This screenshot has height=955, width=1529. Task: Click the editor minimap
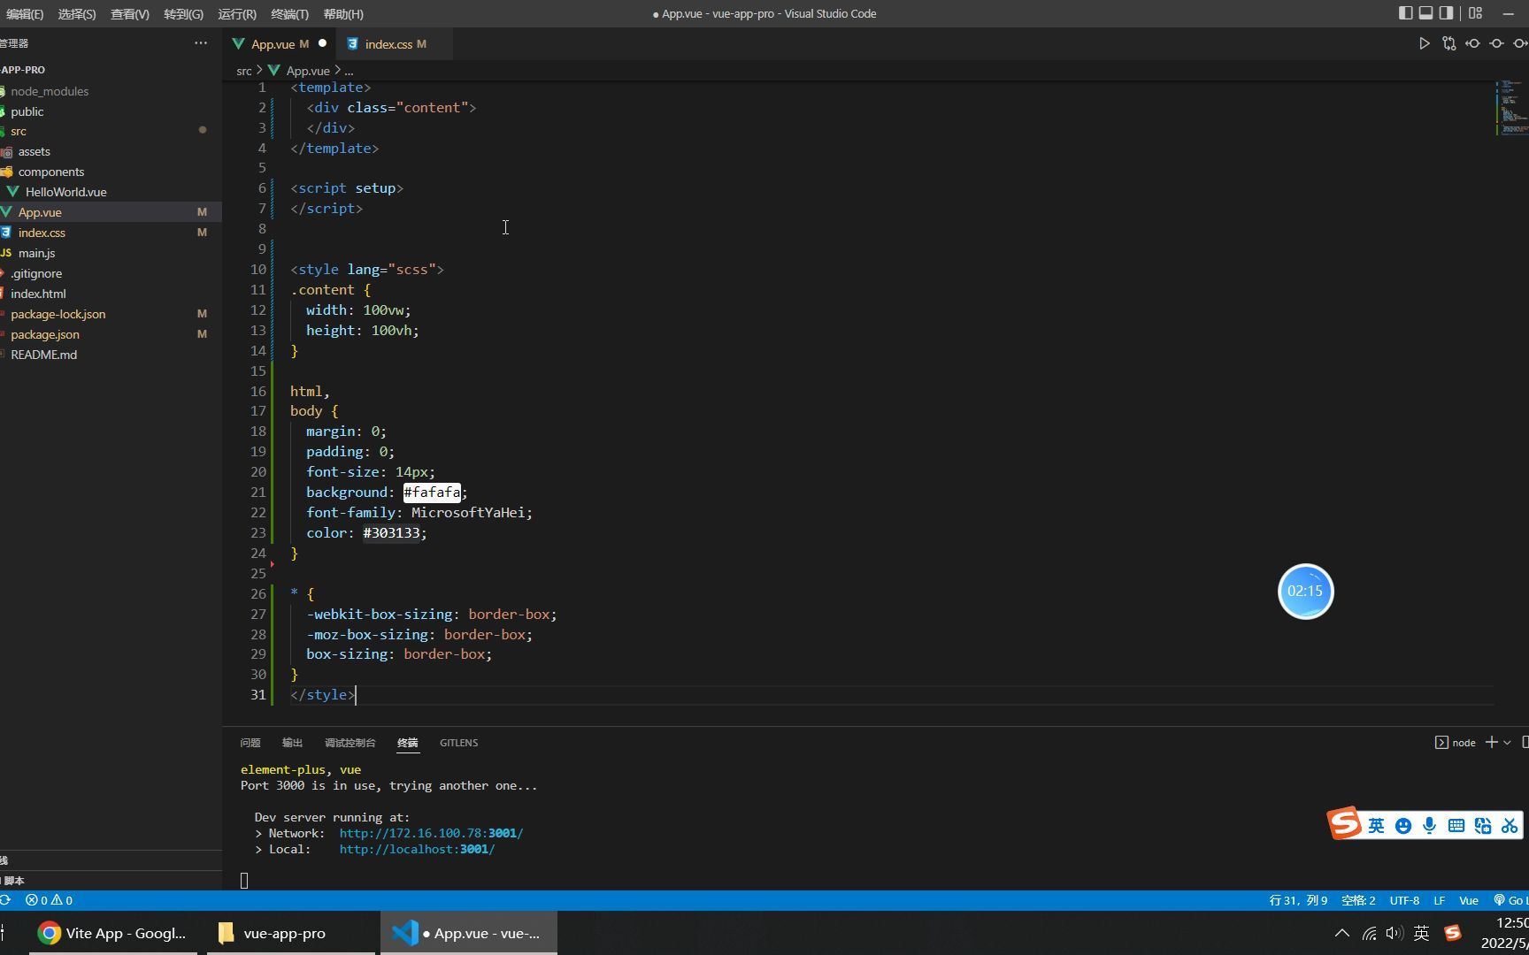coord(1511,108)
